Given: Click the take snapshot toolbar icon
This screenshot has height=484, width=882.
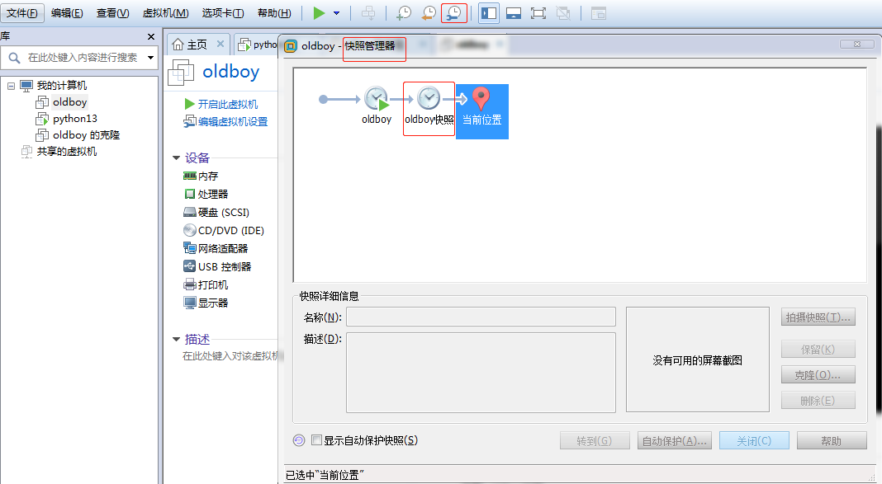Looking at the screenshot, I should point(403,13).
